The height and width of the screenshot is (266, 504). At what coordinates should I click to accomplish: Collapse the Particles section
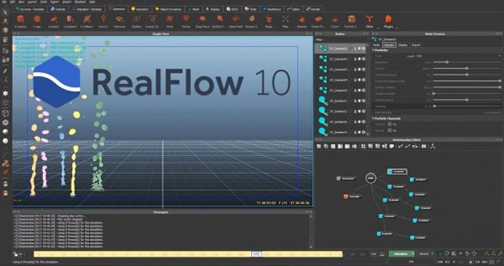[374, 50]
